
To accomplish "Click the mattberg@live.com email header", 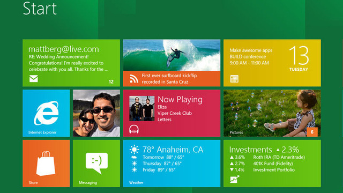I will pyautogui.click(x=64, y=49).
